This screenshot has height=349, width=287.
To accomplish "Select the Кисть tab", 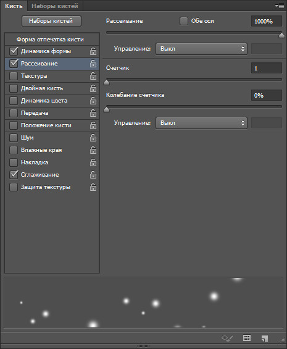I will click(x=14, y=6).
